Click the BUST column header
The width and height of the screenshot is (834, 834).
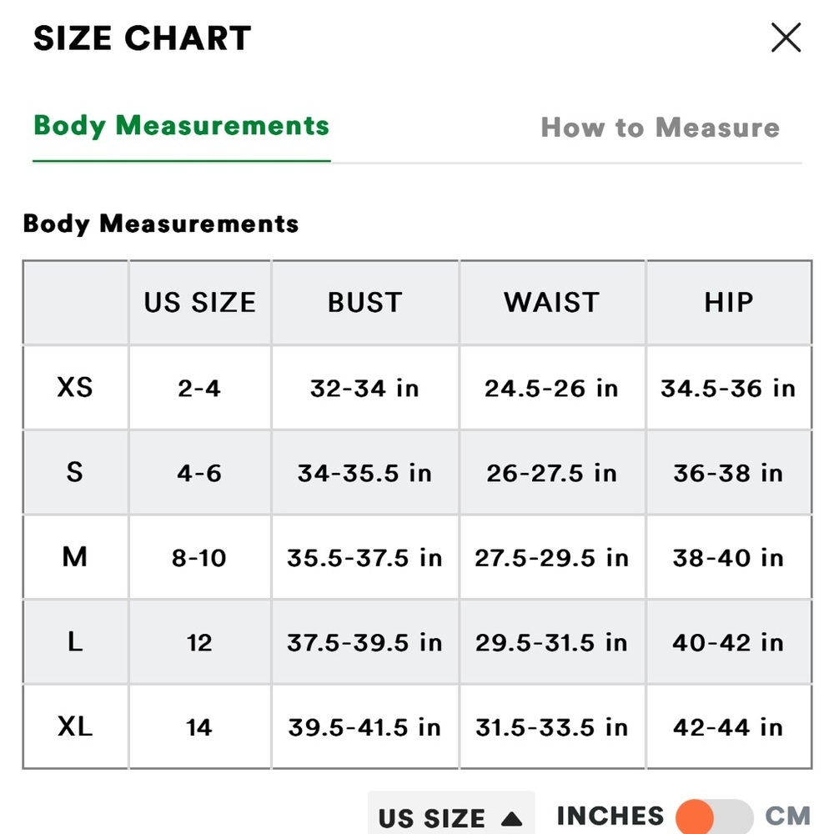pyautogui.click(x=365, y=303)
